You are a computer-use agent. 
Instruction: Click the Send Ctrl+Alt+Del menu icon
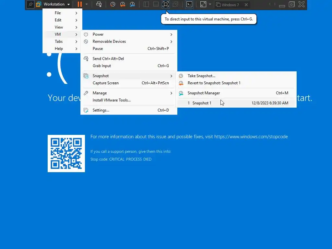click(x=86, y=59)
